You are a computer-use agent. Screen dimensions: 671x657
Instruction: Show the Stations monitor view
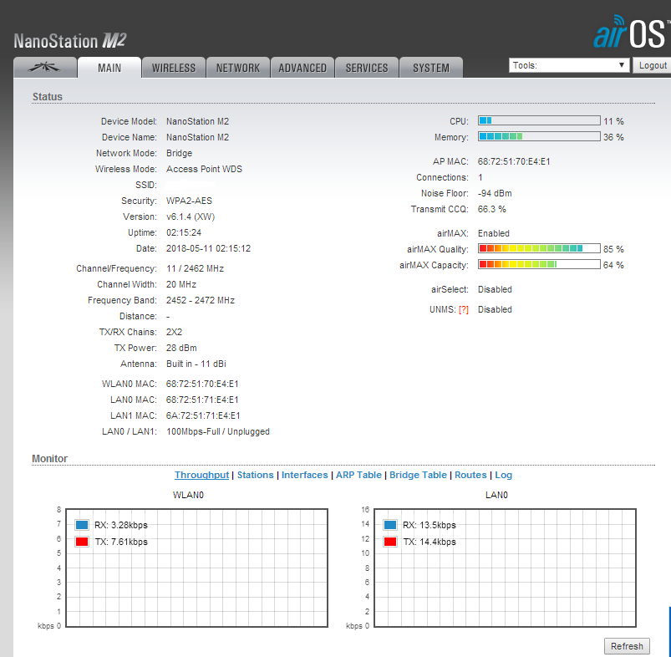(x=255, y=475)
